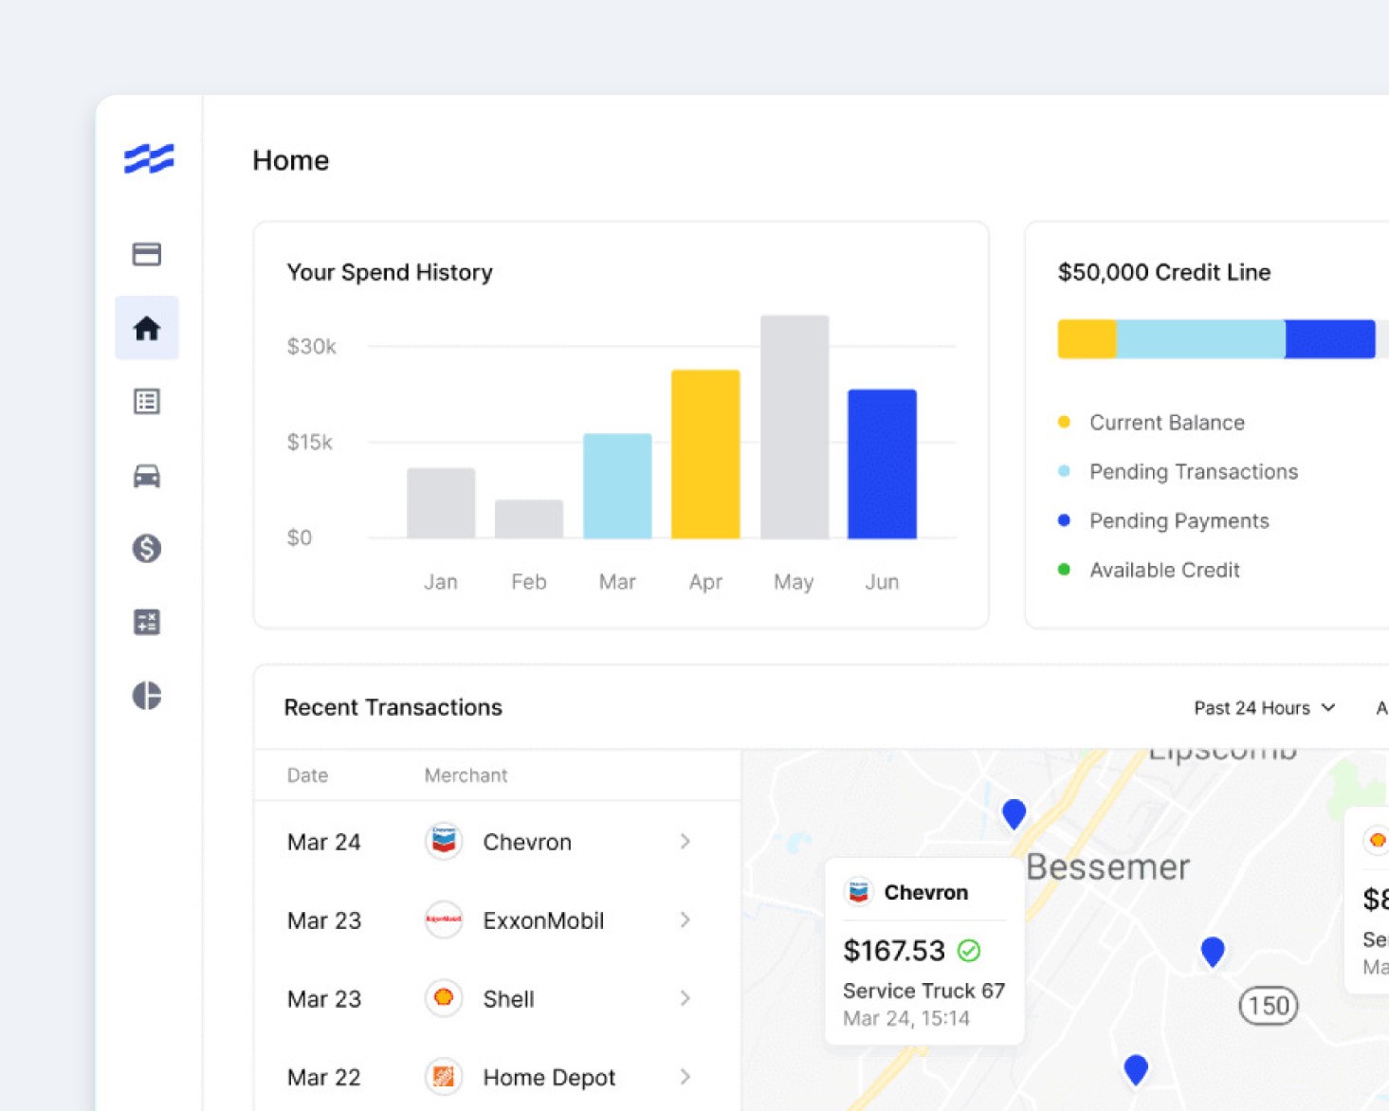The width and height of the screenshot is (1389, 1111).
Task: Click the calculator icon in sidebar
Action: tap(147, 622)
